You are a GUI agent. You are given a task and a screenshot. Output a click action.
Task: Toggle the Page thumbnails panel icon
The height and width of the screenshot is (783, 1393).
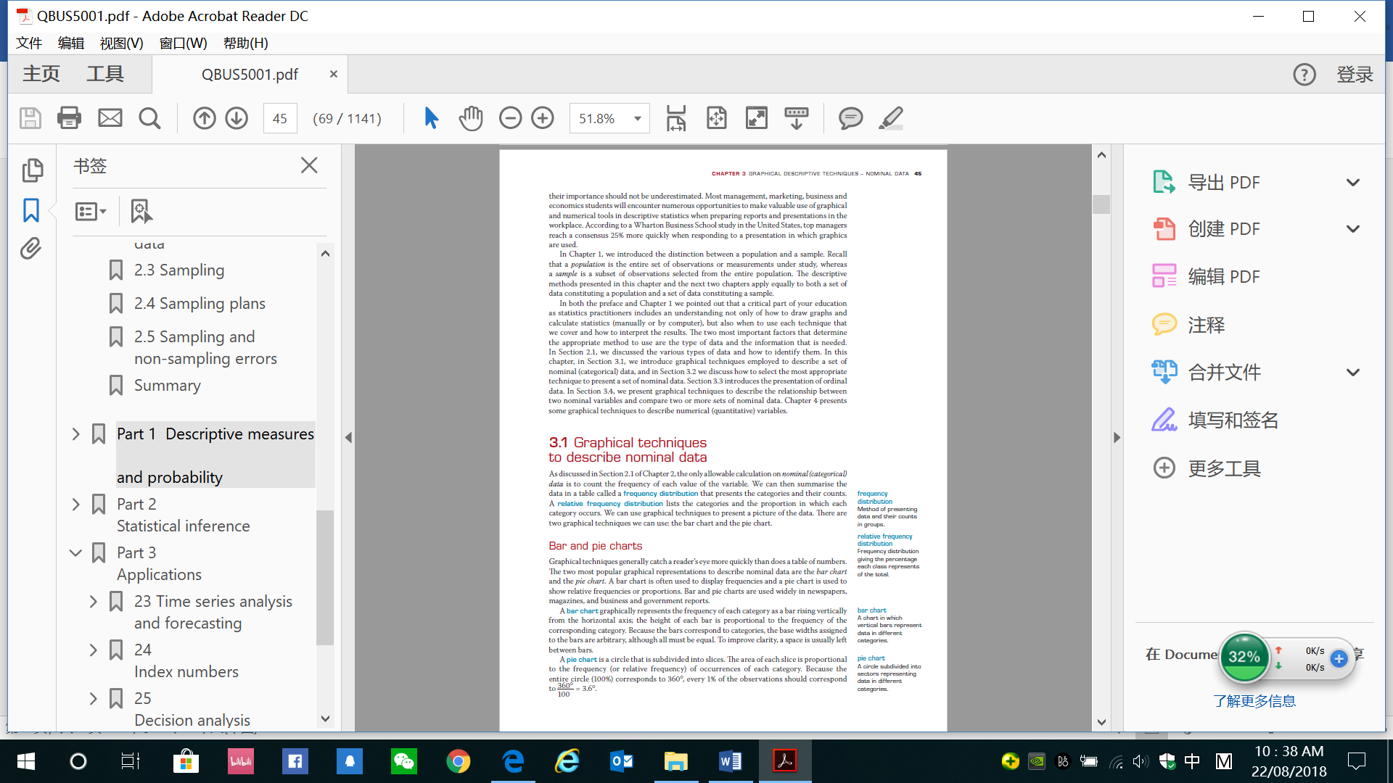[x=32, y=170]
